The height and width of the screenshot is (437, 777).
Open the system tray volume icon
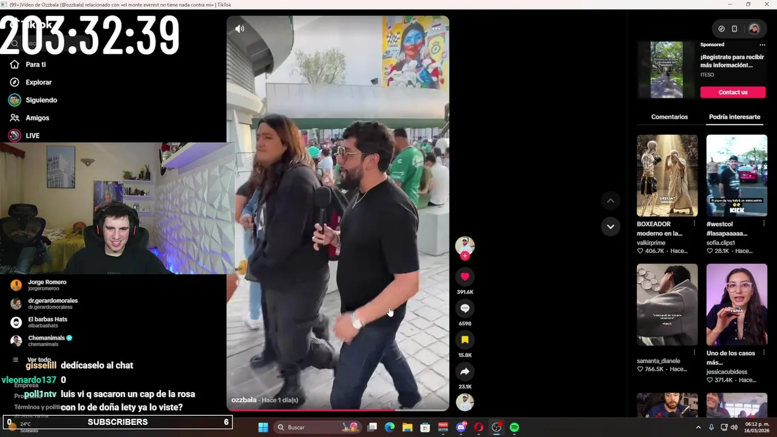(x=734, y=427)
